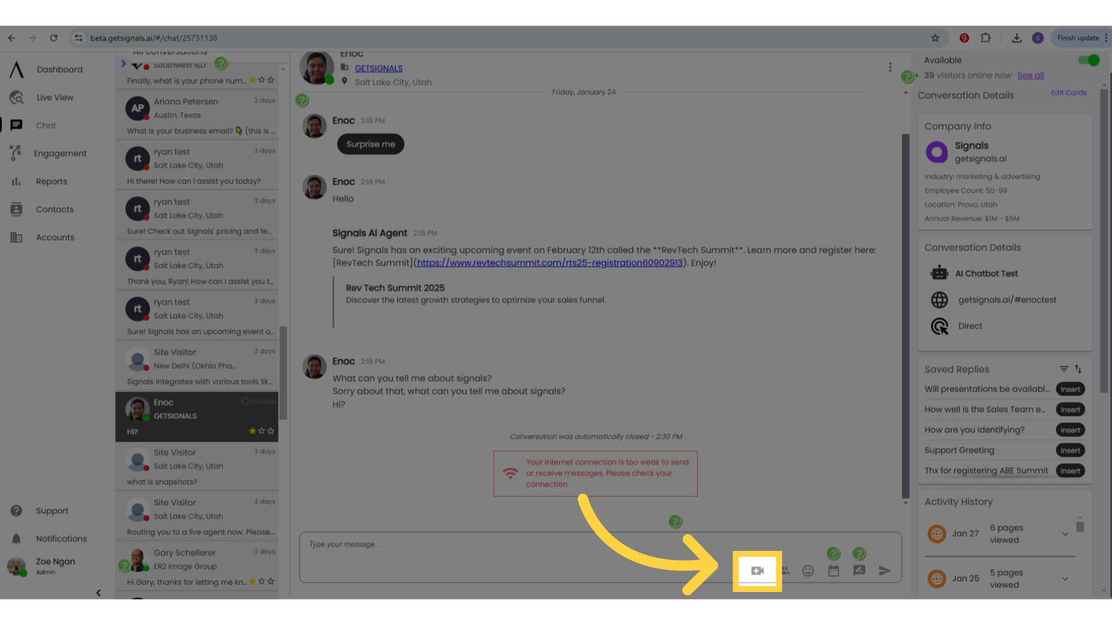Open the Dashboard menu item
Screen dimensions: 1112x625
[60, 69]
